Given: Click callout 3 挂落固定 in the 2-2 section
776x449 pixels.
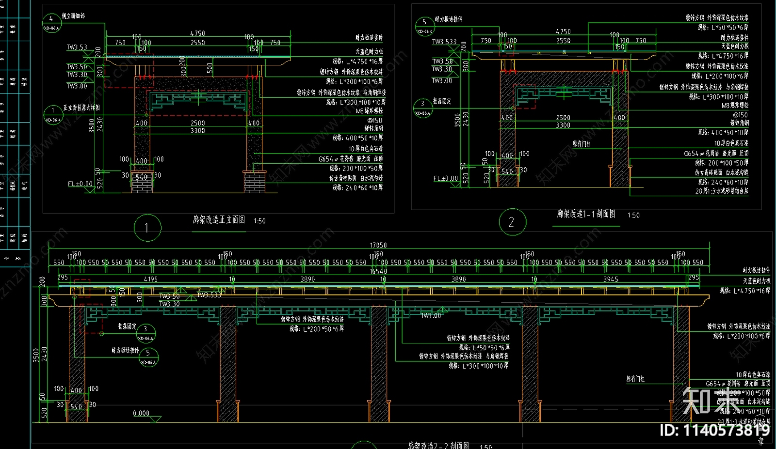Looking at the screenshot, I should [145, 333].
